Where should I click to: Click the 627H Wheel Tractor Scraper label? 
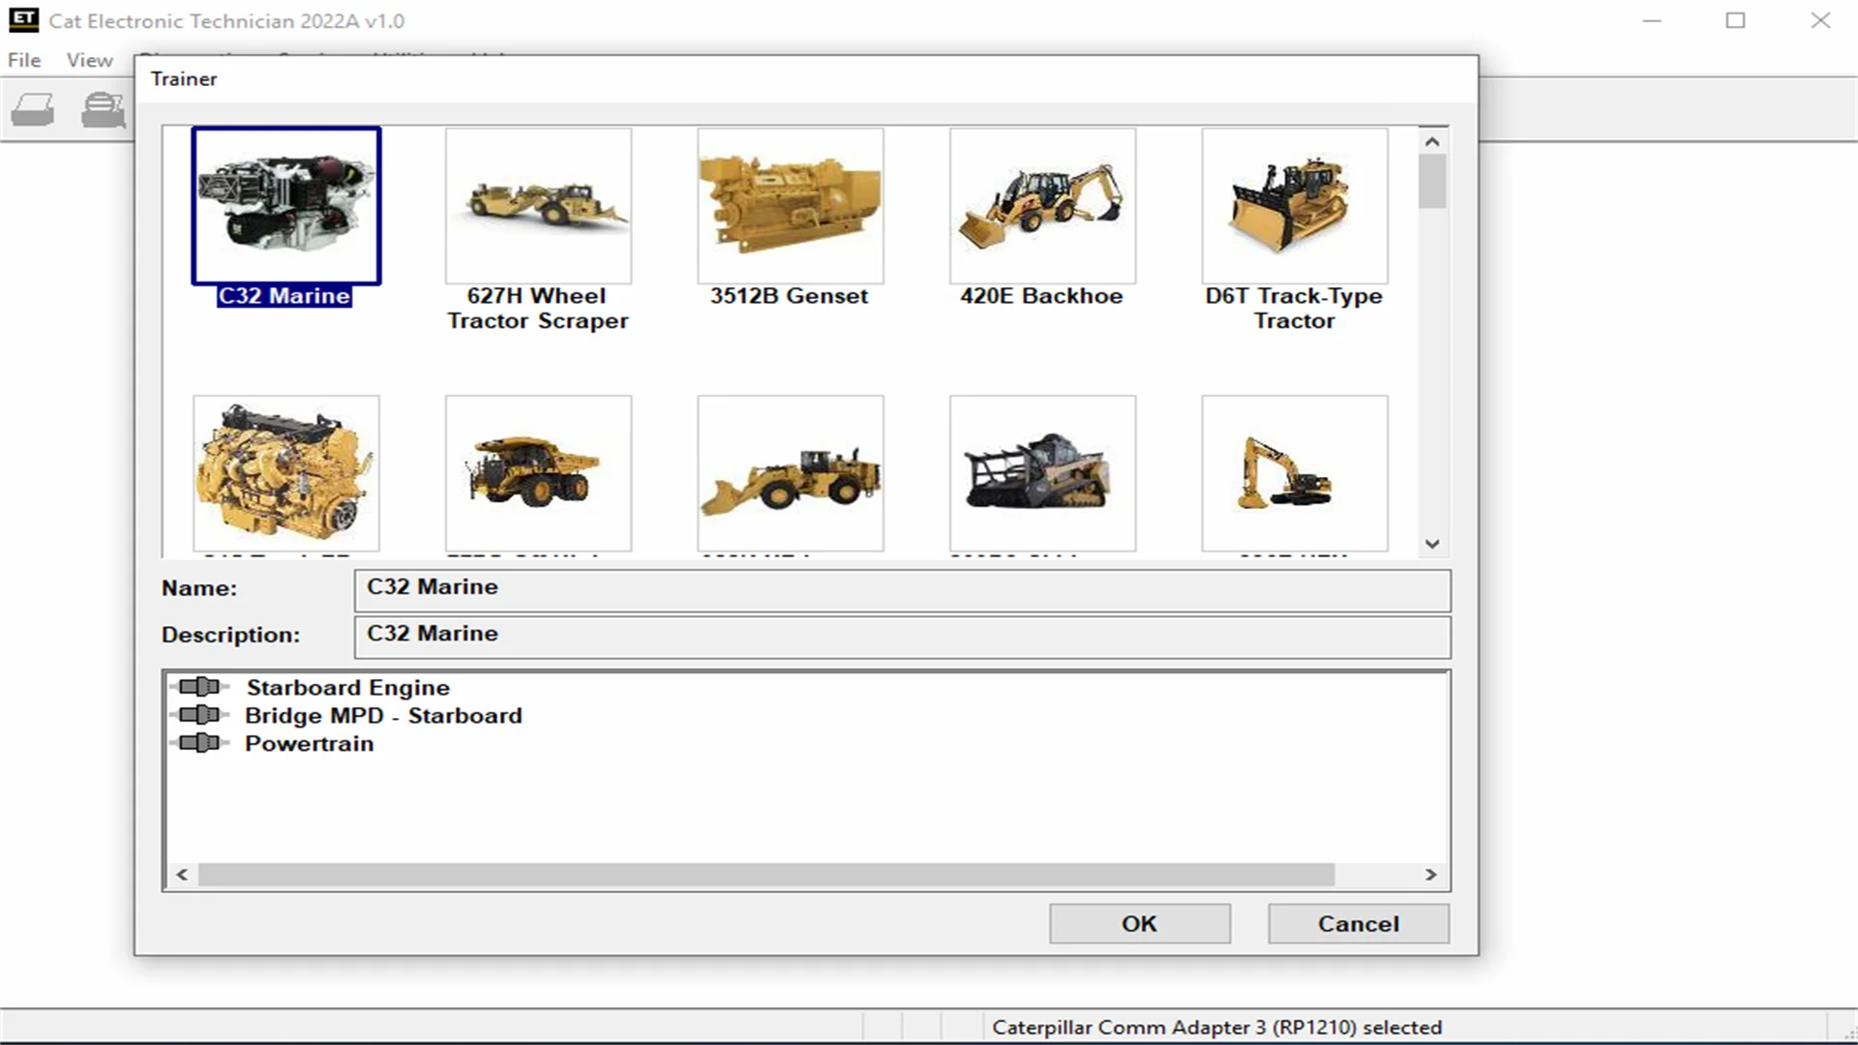[538, 309]
